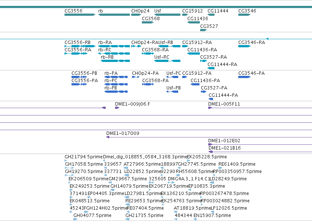The width and height of the screenshot is (312, 221).
Task: Select the CG11444-PA protein label
Action: pos(223,95)
